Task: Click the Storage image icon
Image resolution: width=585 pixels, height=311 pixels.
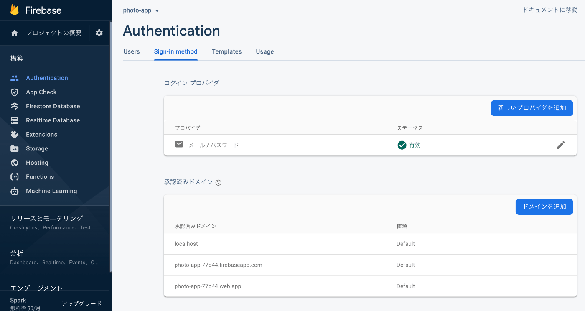Action: pyautogui.click(x=15, y=148)
